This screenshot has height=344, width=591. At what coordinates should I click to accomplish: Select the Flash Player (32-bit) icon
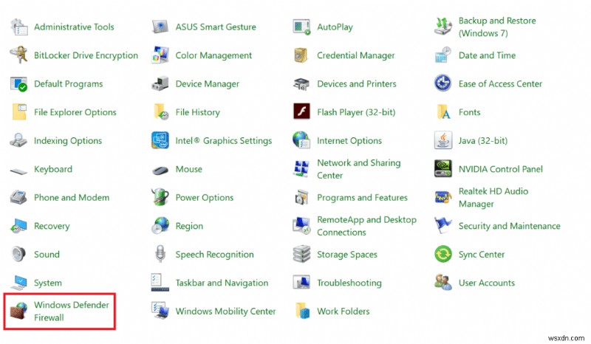(x=301, y=112)
